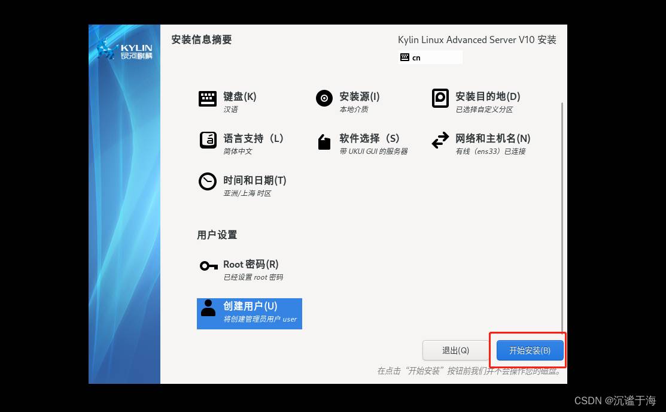Start installation with the 开始安装(B) button
Image resolution: width=666 pixels, height=412 pixels.
pos(530,350)
